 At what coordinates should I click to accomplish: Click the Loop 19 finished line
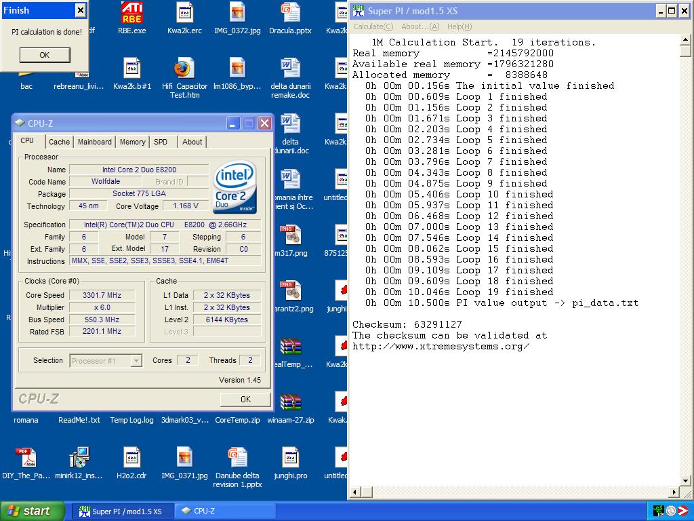click(x=459, y=292)
